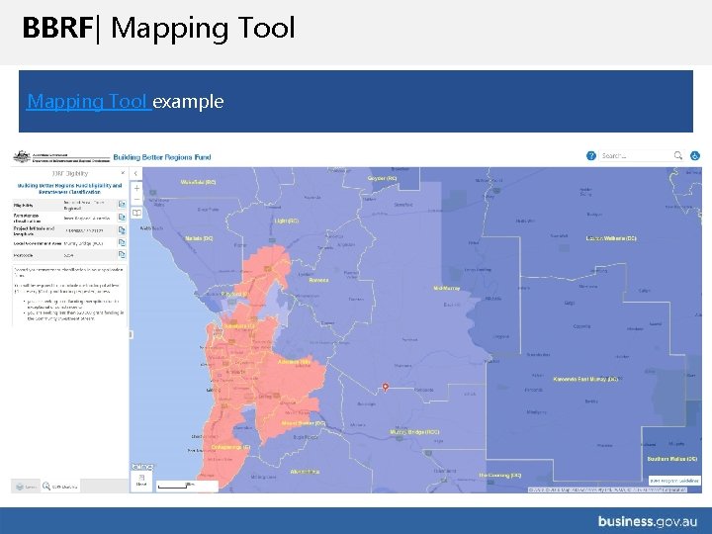Copy the Remoteness classification value
The height and width of the screenshot is (534, 712).
[122, 218]
